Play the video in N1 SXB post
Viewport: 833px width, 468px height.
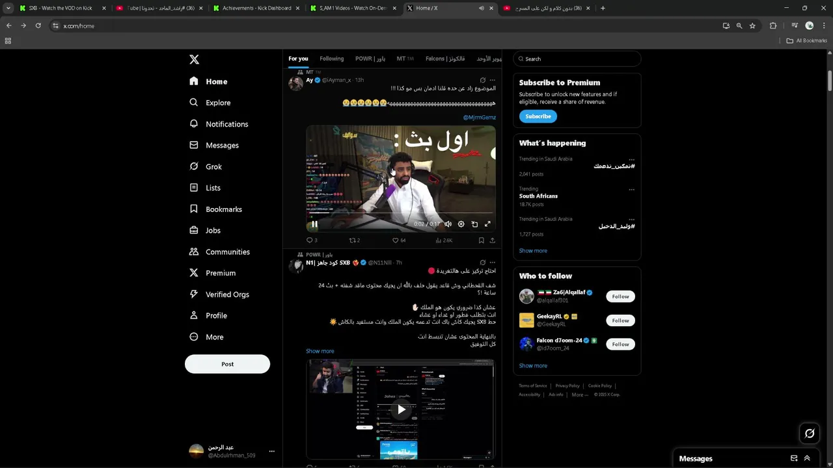401,409
